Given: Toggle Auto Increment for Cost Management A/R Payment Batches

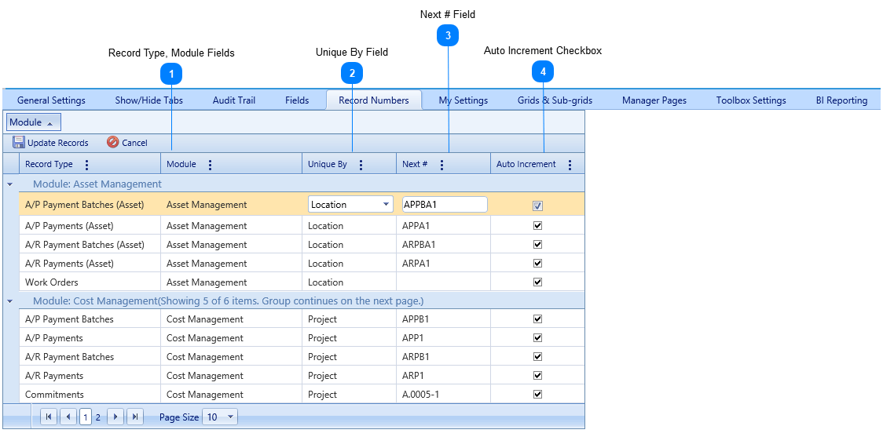Looking at the screenshot, I should tap(538, 356).
